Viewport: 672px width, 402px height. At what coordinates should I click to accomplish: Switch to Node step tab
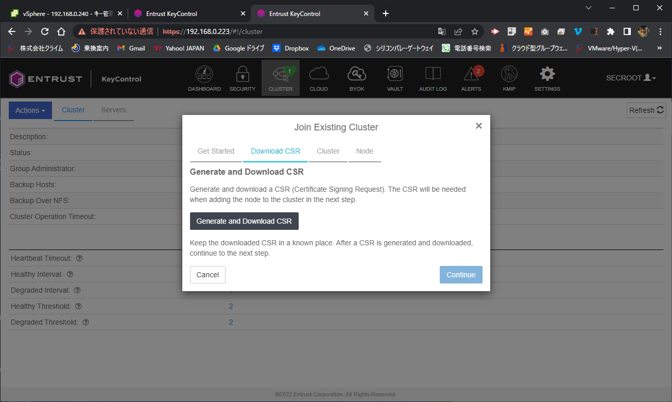click(x=365, y=151)
